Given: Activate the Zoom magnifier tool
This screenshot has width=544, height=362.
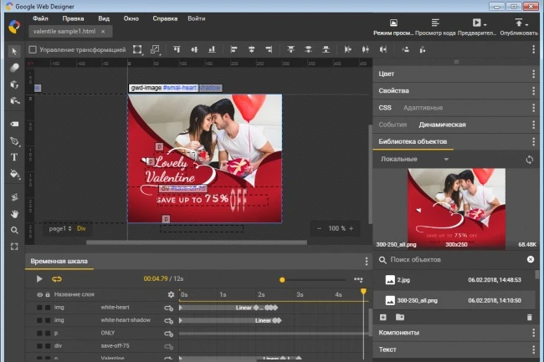Looking at the screenshot, I should [x=14, y=230].
